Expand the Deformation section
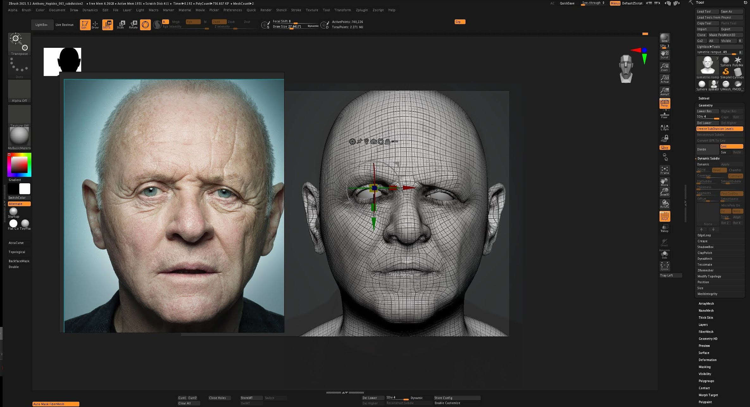This screenshot has width=750, height=407. pos(707,360)
